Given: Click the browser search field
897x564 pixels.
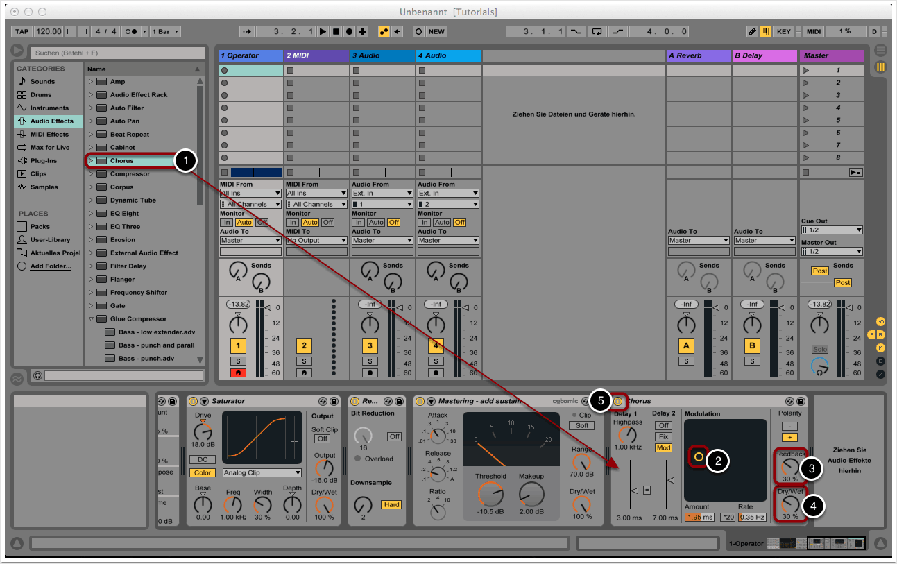Looking at the screenshot, I should pos(117,53).
